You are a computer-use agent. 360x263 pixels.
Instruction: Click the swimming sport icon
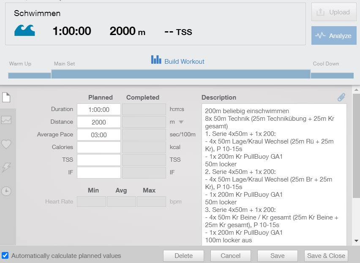pyautogui.click(x=24, y=30)
